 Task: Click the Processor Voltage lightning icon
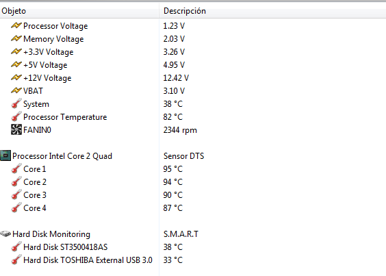pyautogui.click(x=16, y=25)
